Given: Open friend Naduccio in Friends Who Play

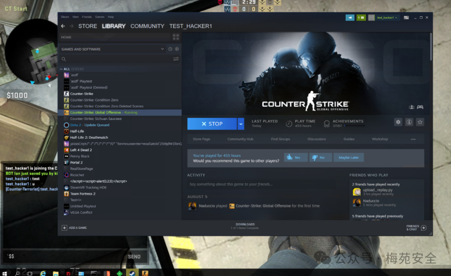Looking at the screenshot, I should pyautogui.click(x=371, y=201).
